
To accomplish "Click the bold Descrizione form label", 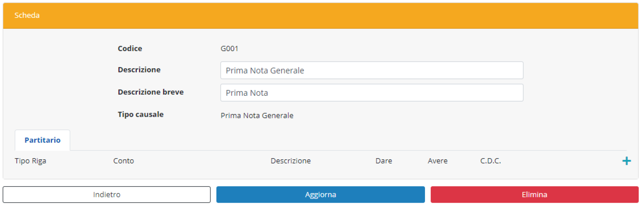I will (139, 70).
